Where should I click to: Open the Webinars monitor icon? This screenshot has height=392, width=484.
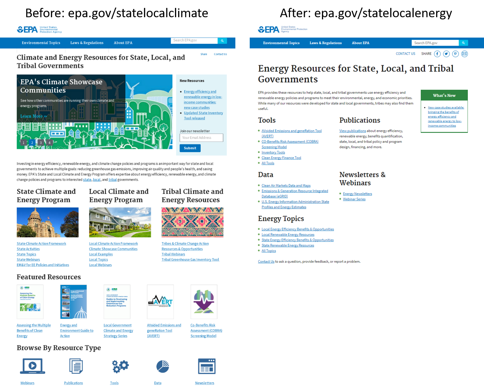[32, 366]
